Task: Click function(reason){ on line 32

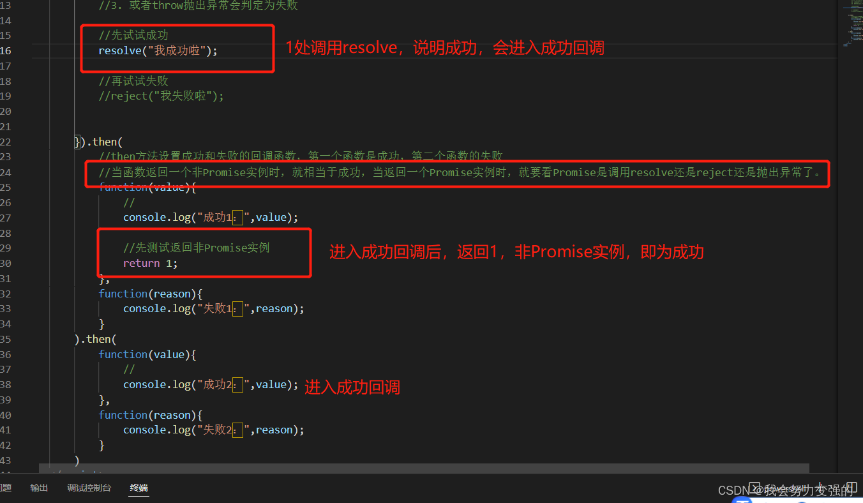Action: [151, 294]
